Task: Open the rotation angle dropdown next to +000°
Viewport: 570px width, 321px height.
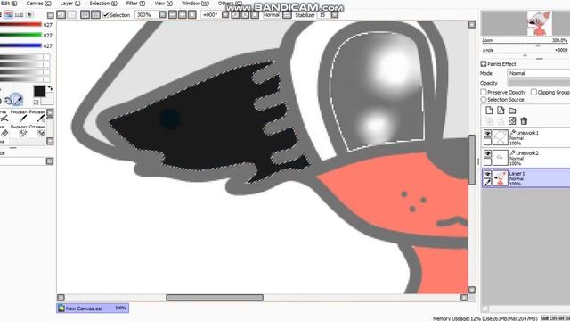Action: pos(225,14)
